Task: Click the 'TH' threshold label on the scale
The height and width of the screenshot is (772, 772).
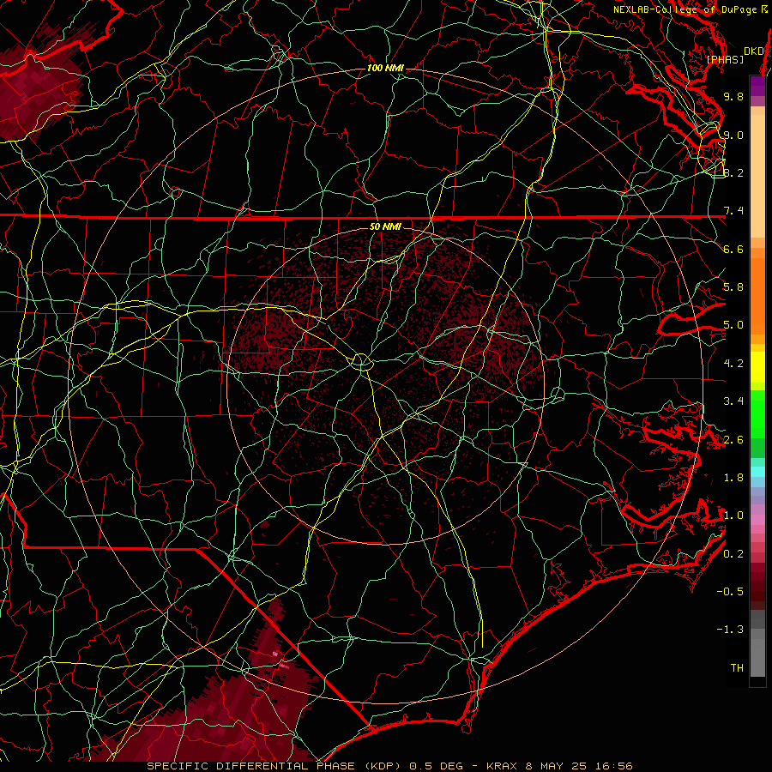Action: pos(737,668)
